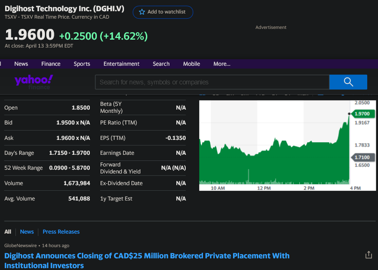Open Mobile in the top navigation bar
378x270 pixels.
click(191, 64)
